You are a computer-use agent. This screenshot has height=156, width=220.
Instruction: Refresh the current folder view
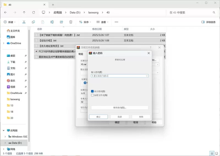(34, 12)
